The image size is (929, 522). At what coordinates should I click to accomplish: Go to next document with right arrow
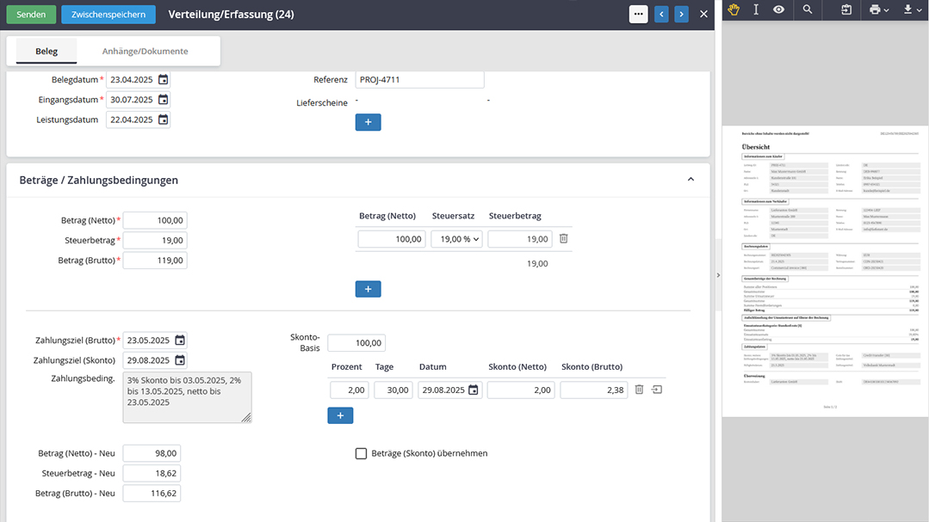(681, 14)
